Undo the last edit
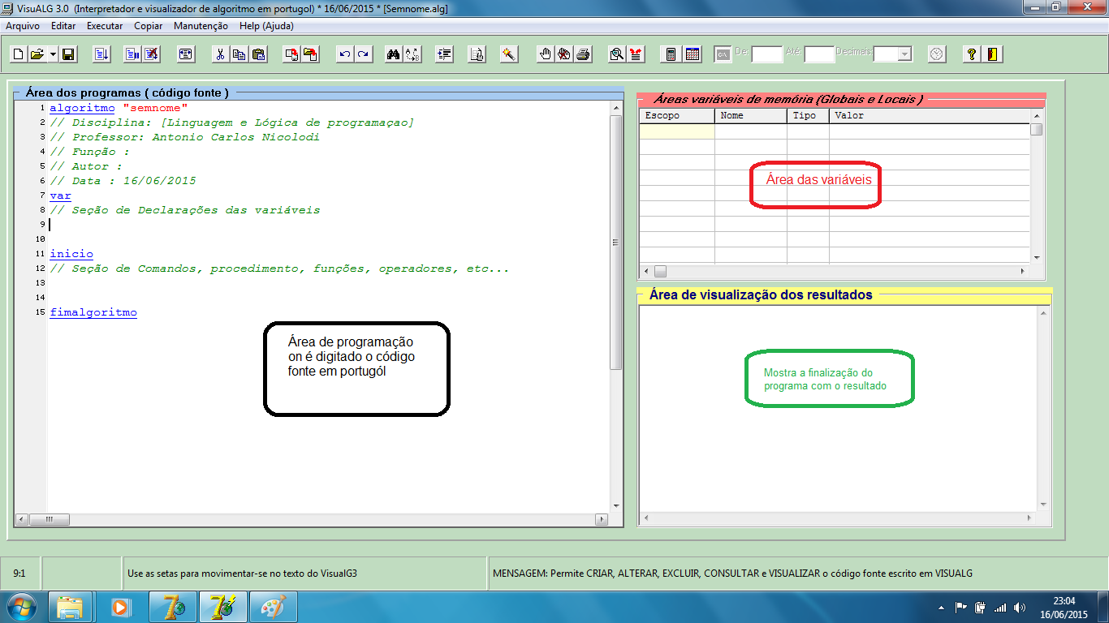1109x623 pixels. point(343,54)
